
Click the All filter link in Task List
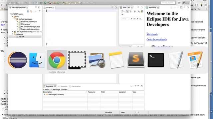pyautogui.click(x=134, y=19)
